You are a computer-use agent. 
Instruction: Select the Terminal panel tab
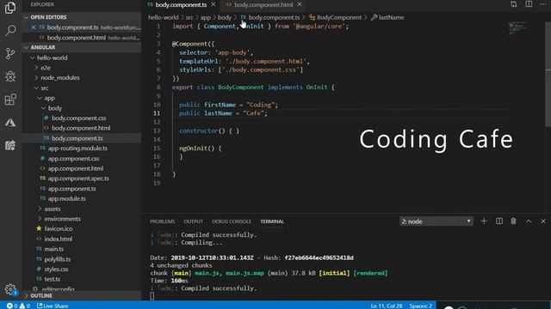pos(272,221)
